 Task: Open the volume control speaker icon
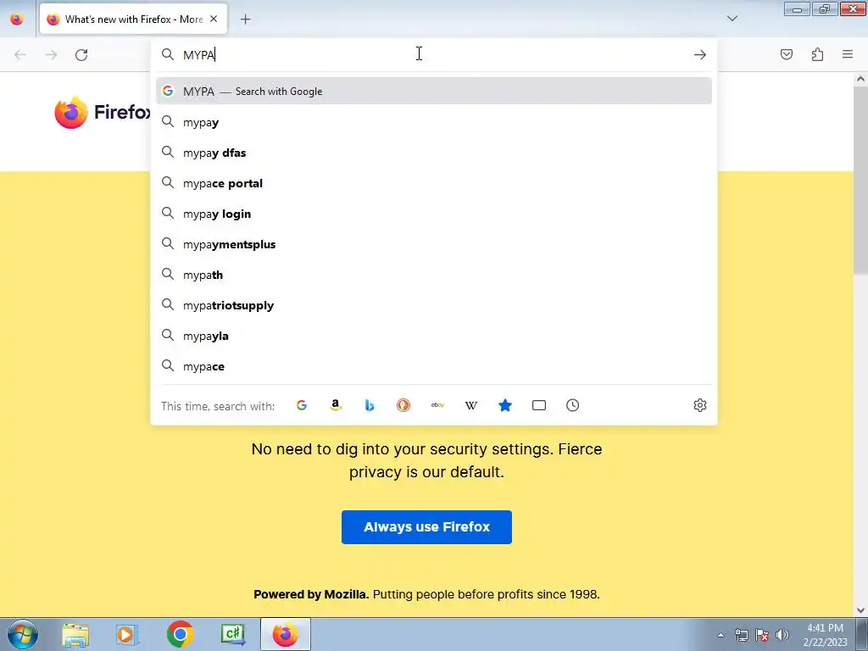point(782,635)
